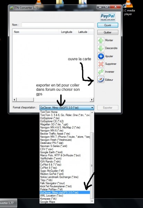
Task: Click the format list vertical scrollbar thumb
Action: pyautogui.click(x=92, y=165)
